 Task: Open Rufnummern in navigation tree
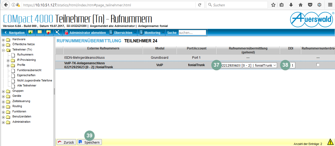coord(25,54)
